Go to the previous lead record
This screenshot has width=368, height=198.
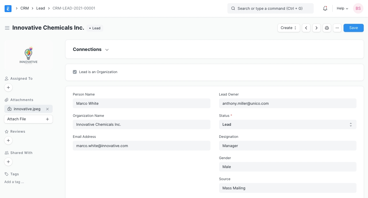pos(306,28)
